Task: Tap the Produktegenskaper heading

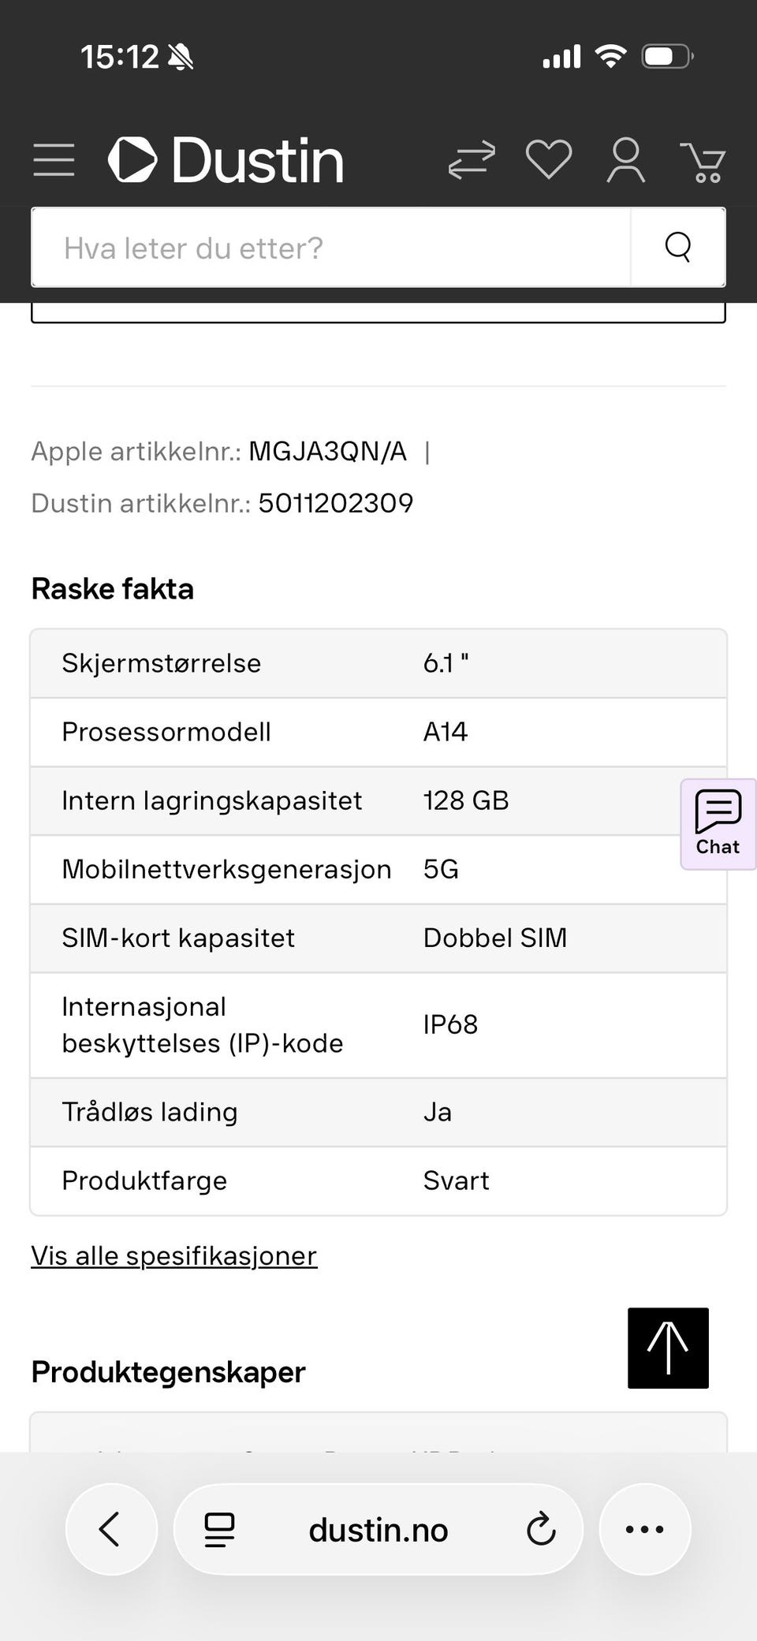Action: (168, 1372)
